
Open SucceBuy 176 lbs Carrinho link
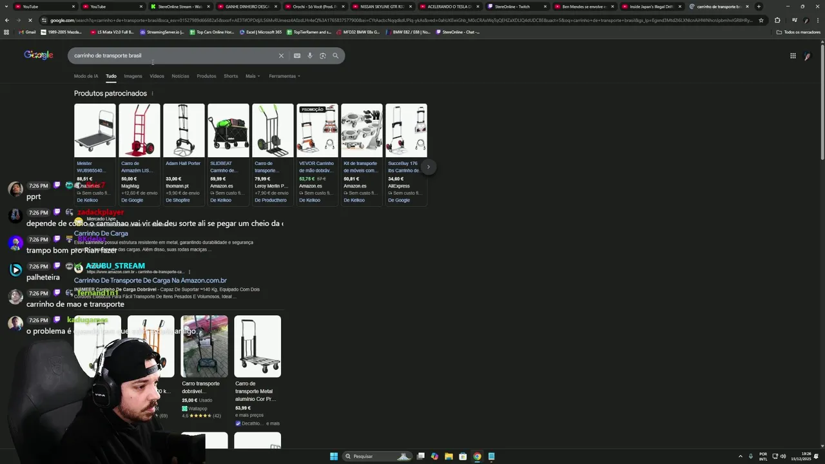click(404, 167)
